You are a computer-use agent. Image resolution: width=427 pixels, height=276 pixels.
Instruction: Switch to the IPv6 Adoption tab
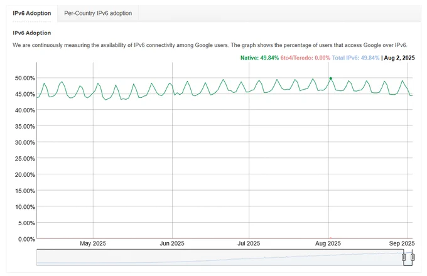(32, 13)
